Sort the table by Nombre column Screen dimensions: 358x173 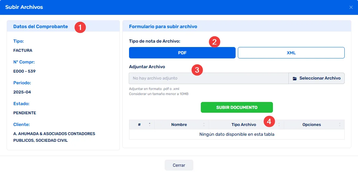[x=179, y=125]
